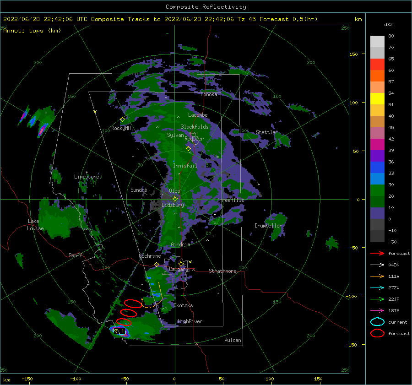Click the Cochrane town label
412x385 pixels.
point(150,256)
